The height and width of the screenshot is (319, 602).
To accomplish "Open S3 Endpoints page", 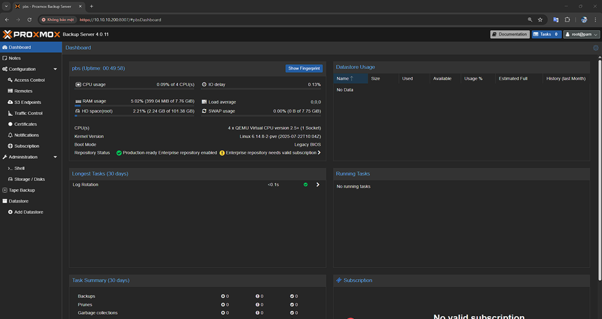I will coord(27,102).
